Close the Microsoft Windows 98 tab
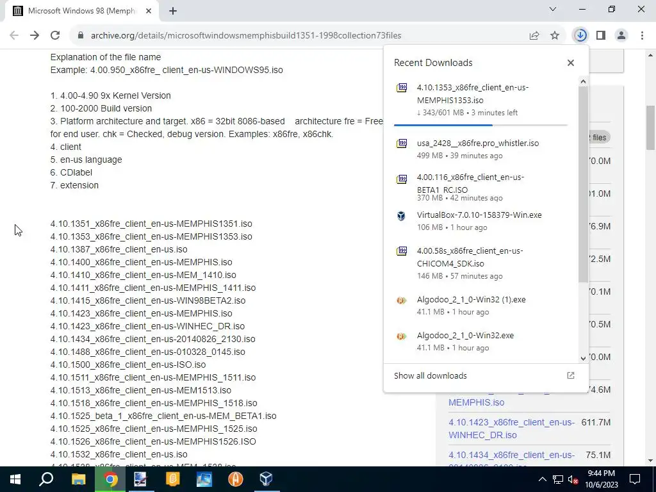 (x=149, y=11)
